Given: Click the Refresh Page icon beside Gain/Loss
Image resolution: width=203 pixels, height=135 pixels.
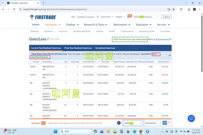Looking at the screenshot, I should (48, 39).
